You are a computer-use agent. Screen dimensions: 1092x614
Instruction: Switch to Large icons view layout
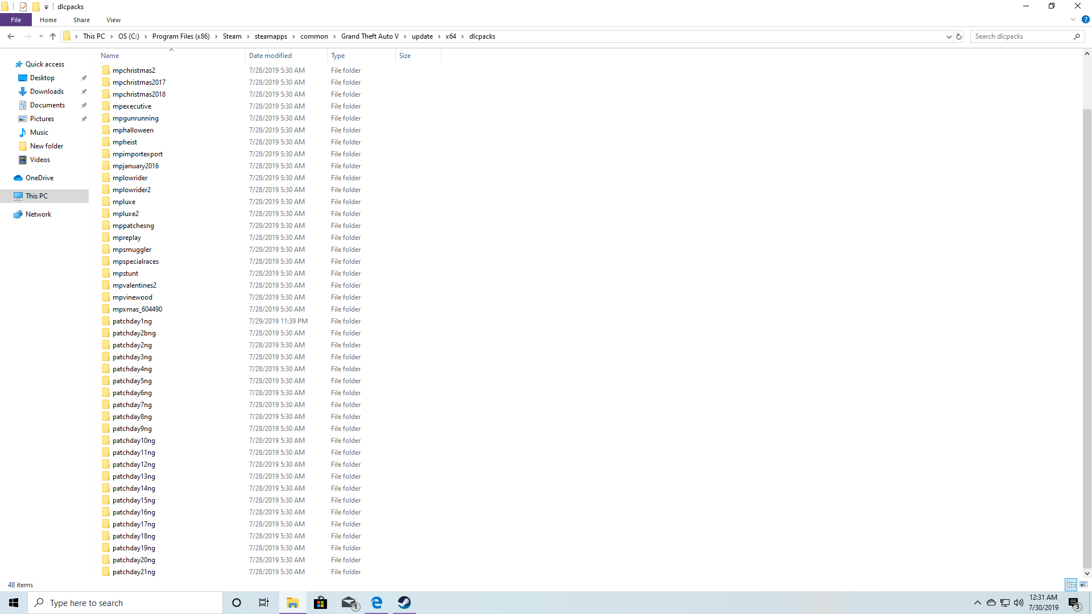coord(1083,584)
